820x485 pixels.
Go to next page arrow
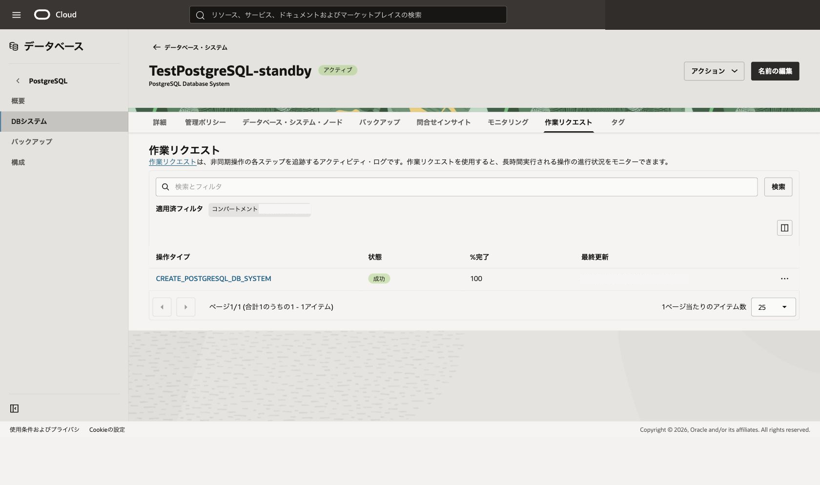[185, 307]
